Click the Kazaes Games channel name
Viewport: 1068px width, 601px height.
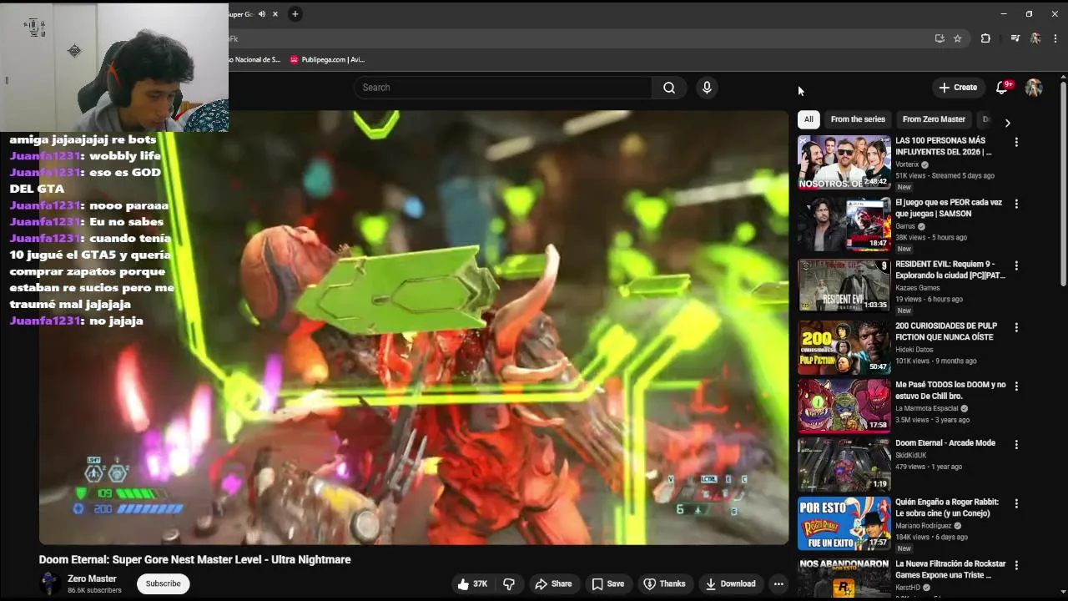pos(918,288)
